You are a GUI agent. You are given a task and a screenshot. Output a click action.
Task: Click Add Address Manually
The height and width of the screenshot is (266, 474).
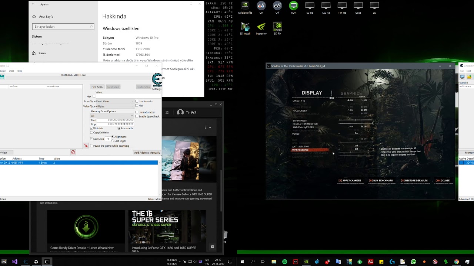[147, 153]
